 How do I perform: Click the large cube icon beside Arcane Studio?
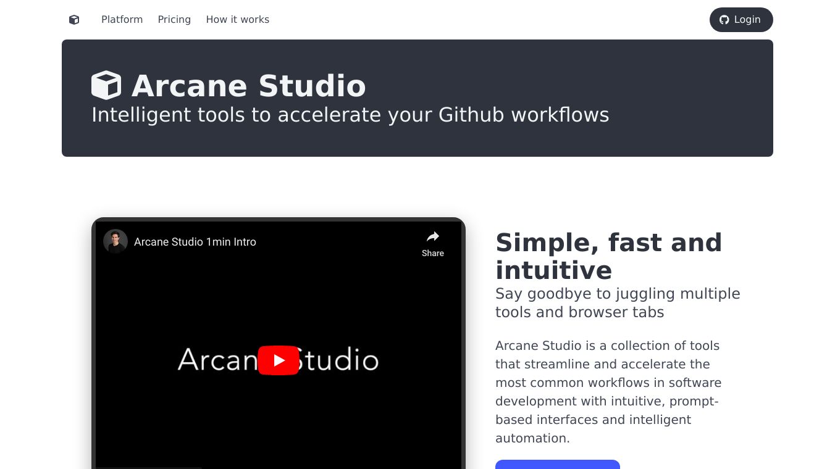click(106, 85)
